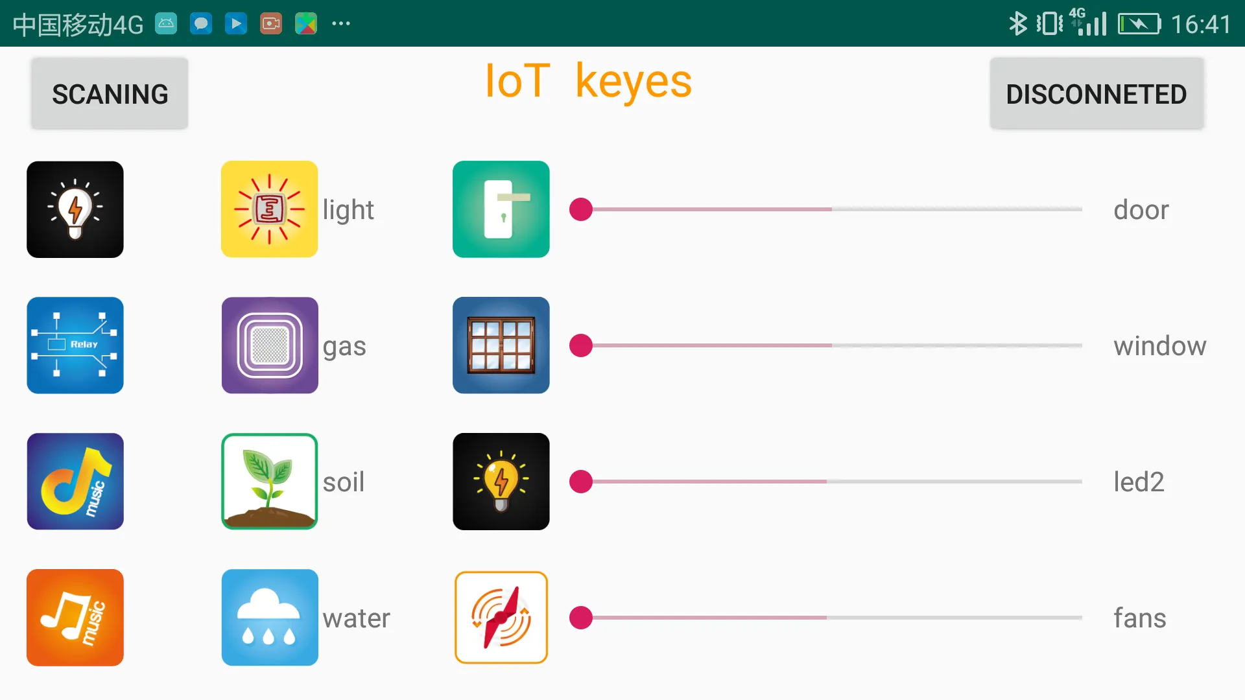Click the DISCONNECTED button

pos(1097,93)
